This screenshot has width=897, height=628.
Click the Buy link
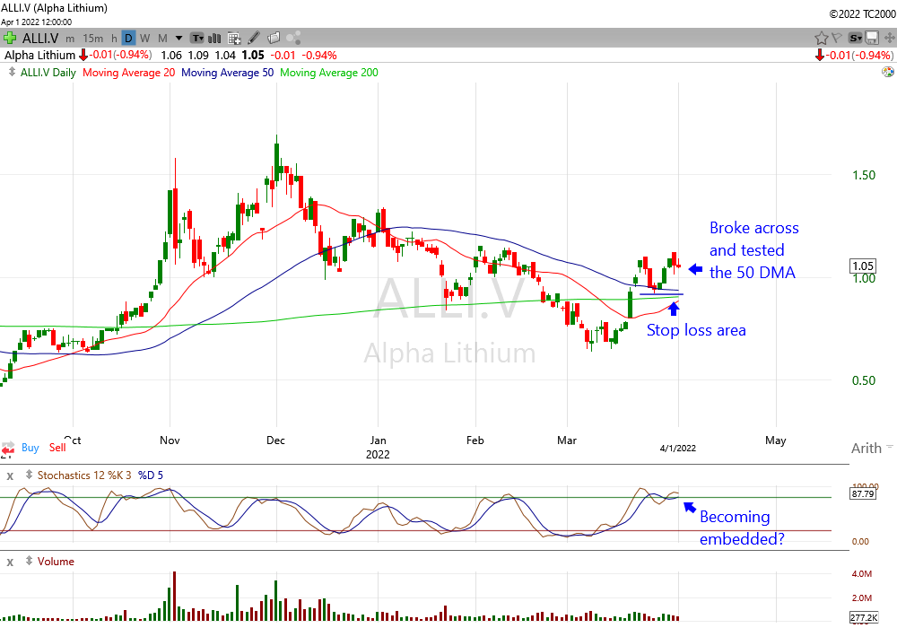(x=30, y=448)
